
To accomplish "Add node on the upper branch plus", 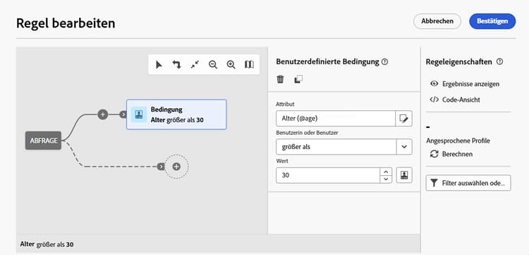I will click(x=102, y=114).
